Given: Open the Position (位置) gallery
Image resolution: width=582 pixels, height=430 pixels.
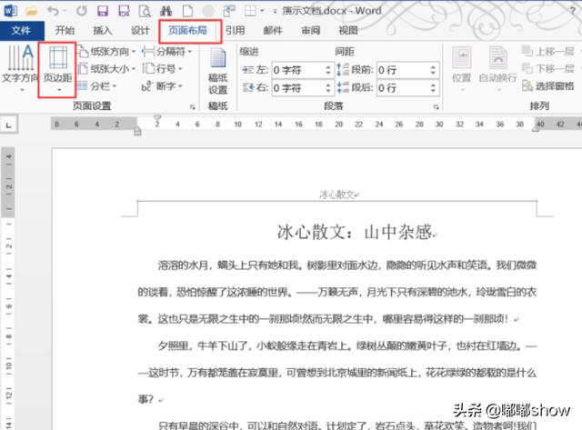Looking at the screenshot, I should pyautogui.click(x=461, y=69).
